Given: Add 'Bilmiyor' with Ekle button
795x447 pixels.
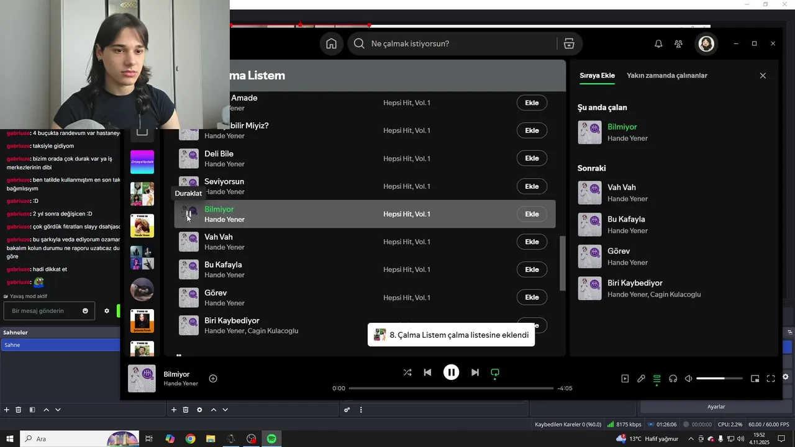Looking at the screenshot, I should (532, 214).
